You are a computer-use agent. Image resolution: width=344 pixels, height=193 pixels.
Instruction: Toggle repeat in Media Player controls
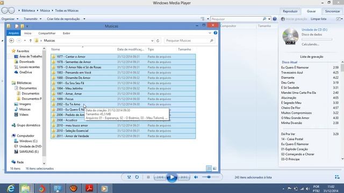point(137,177)
